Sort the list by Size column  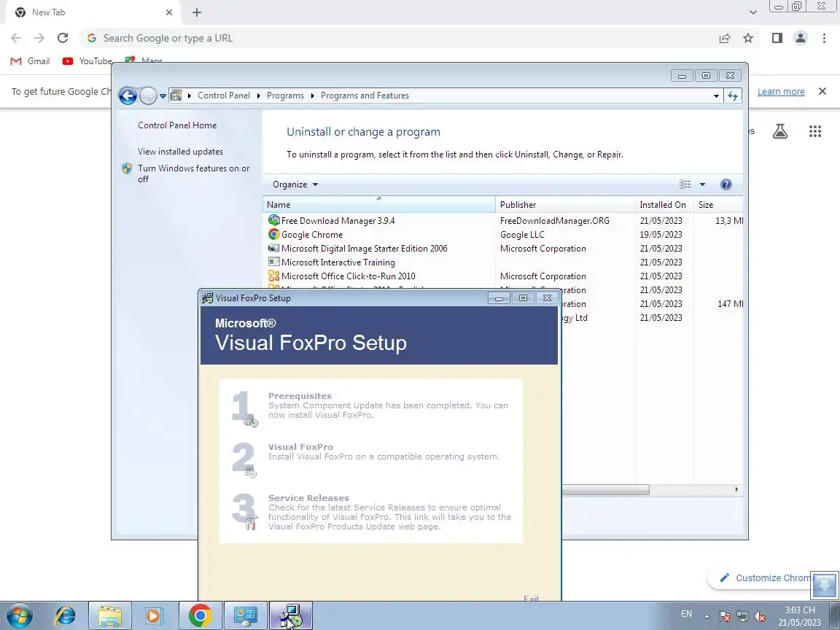point(718,205)
